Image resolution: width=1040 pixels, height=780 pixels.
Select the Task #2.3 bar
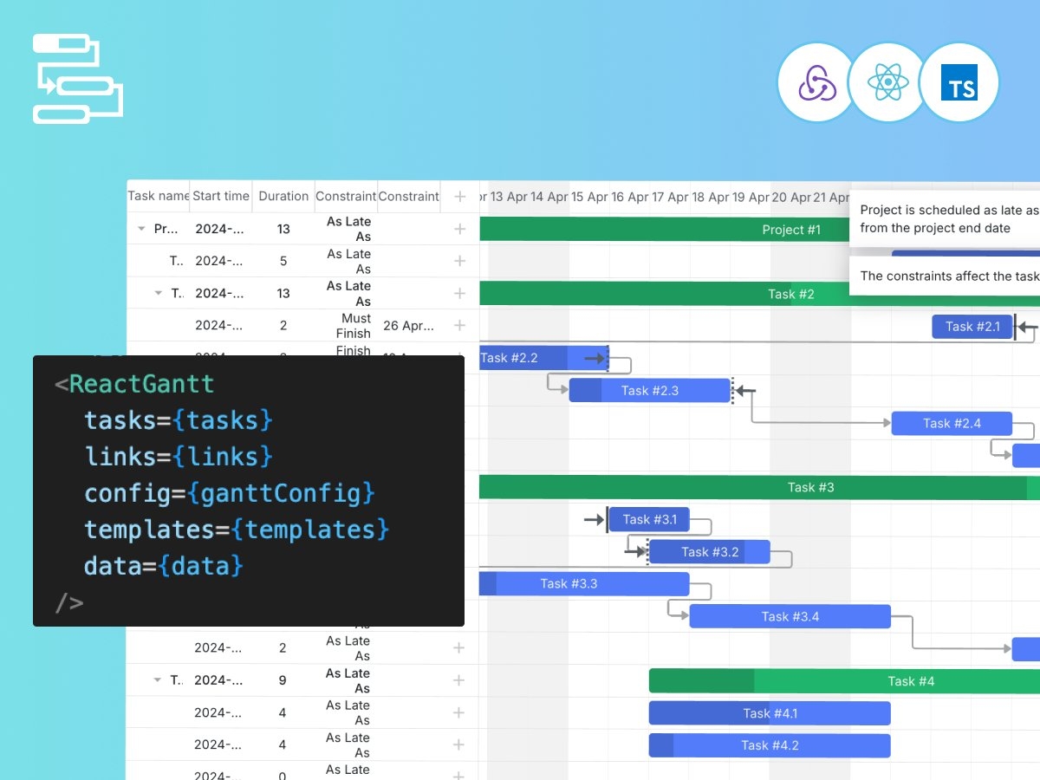[x=649, y=391]
